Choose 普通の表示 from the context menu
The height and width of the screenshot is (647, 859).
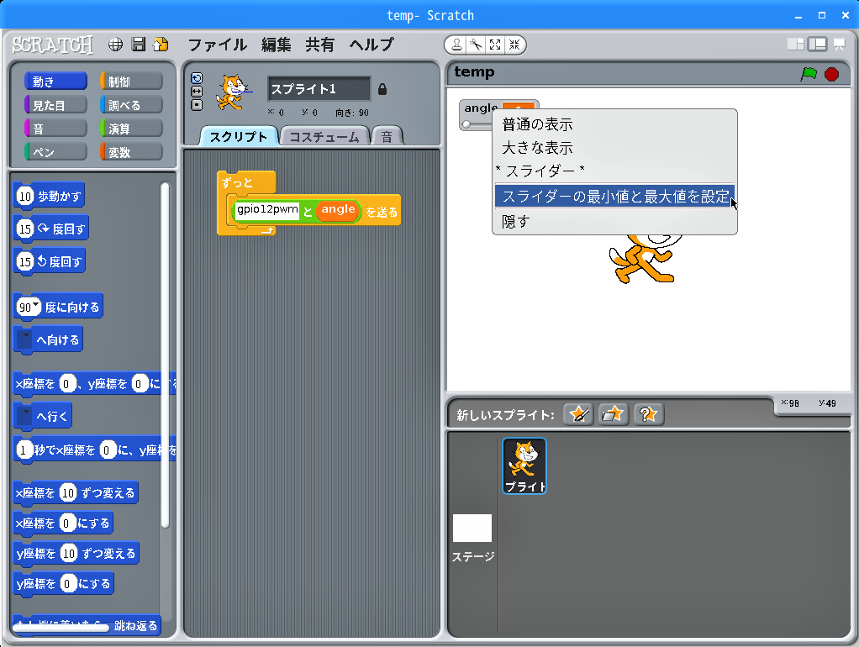click(614, 125)
